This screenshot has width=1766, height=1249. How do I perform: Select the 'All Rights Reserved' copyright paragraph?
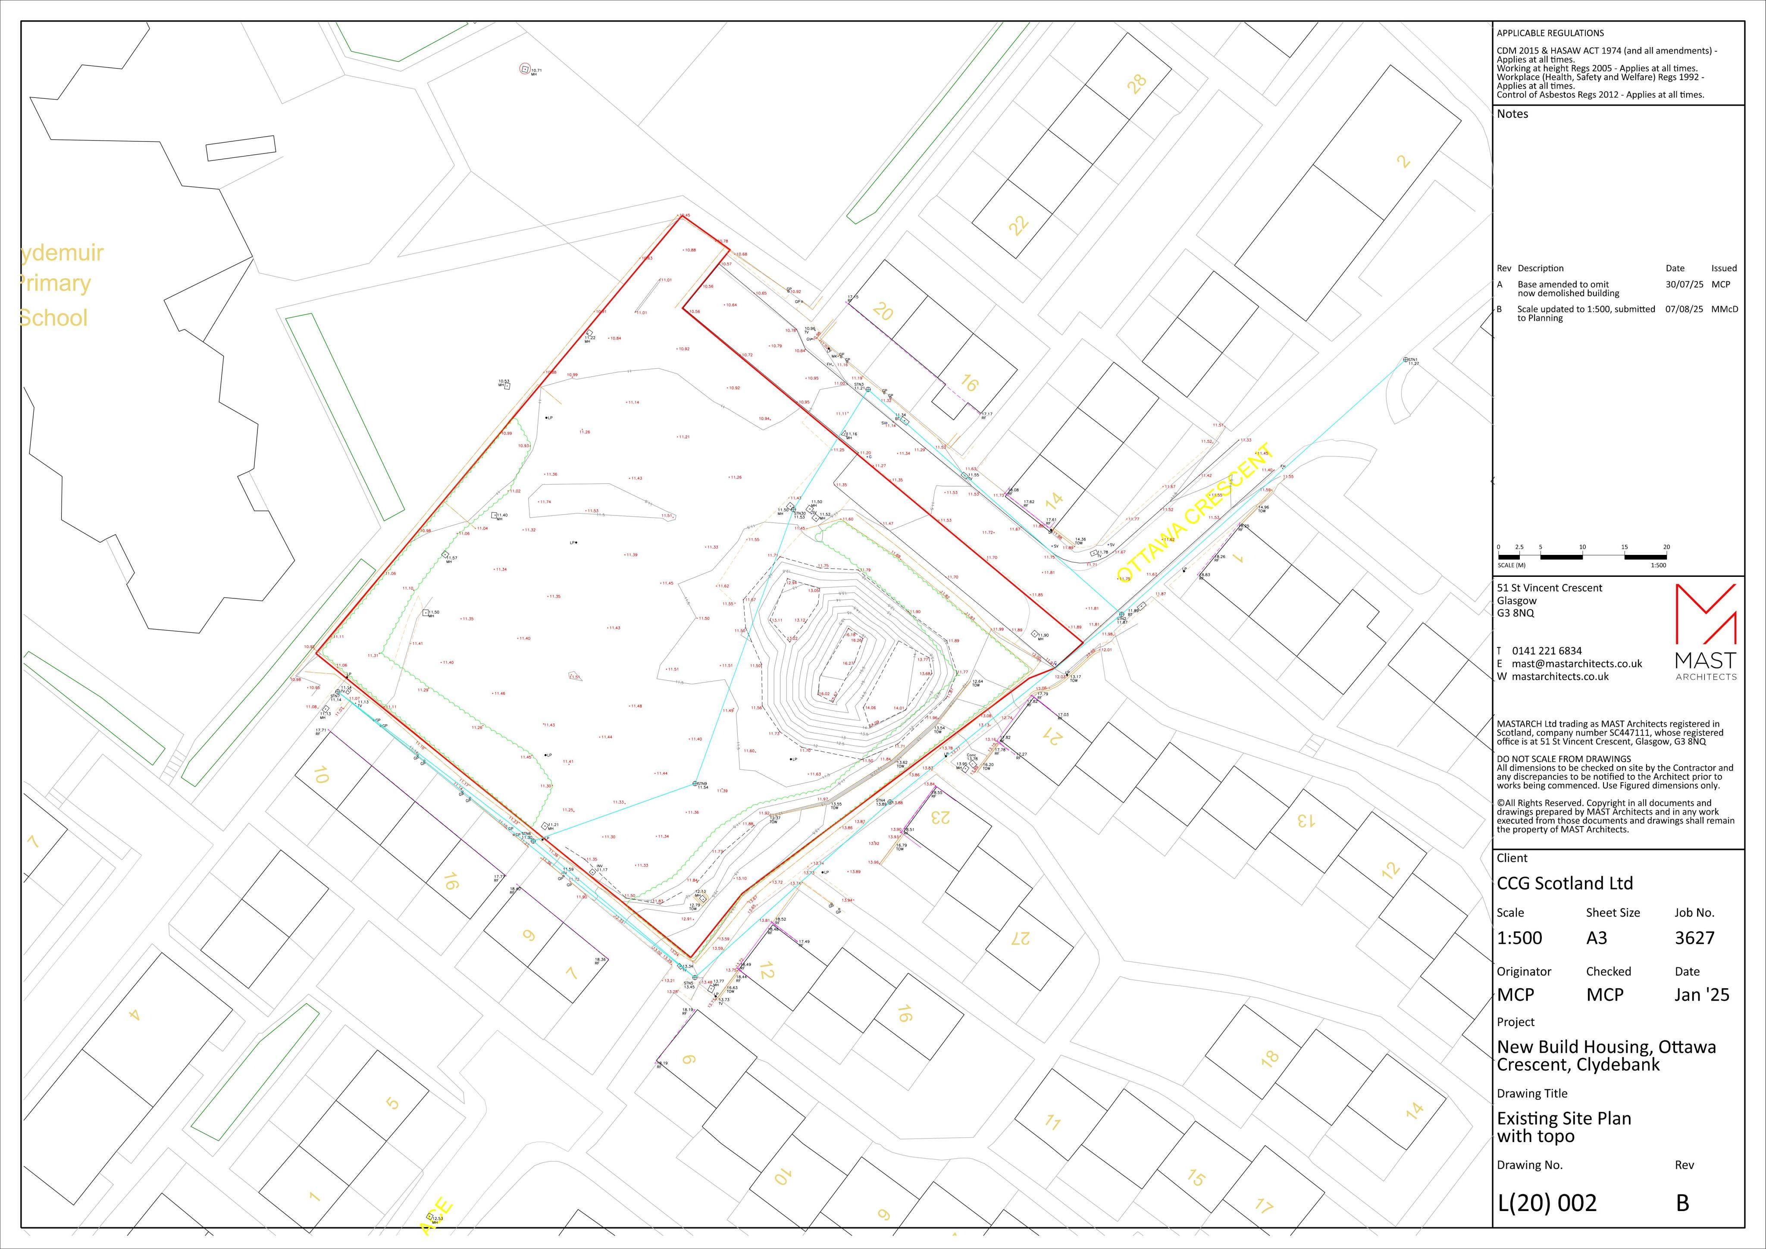click(x=1615, y=816)
